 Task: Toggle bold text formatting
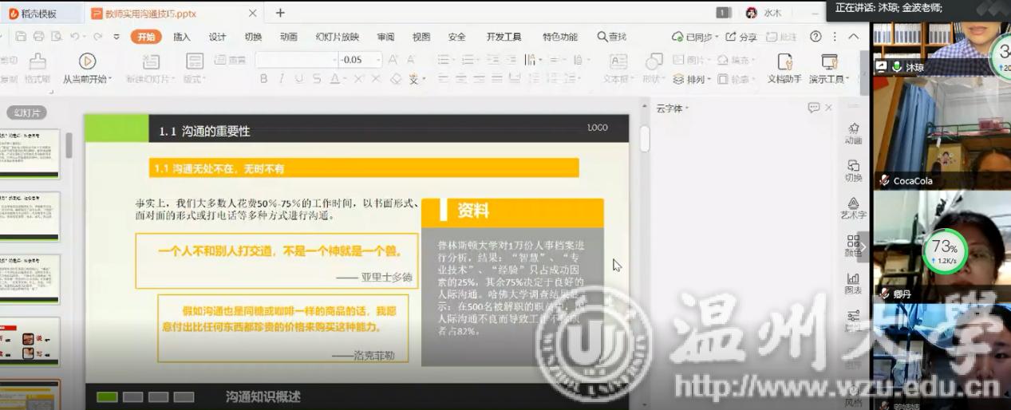[264, 79]
